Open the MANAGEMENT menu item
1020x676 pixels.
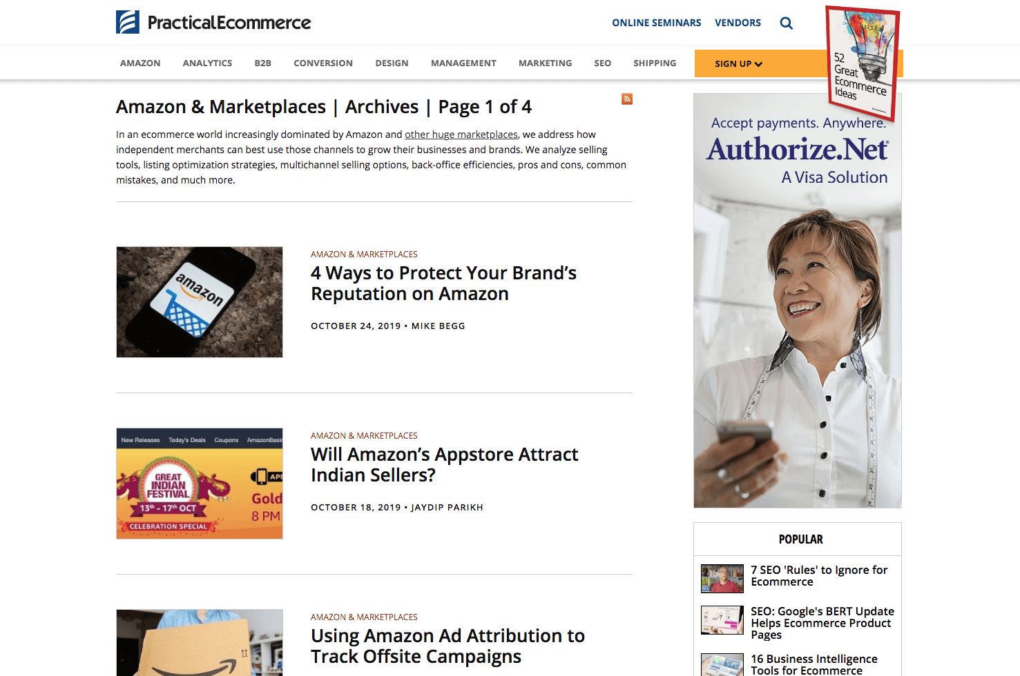[x=463, y=63]
